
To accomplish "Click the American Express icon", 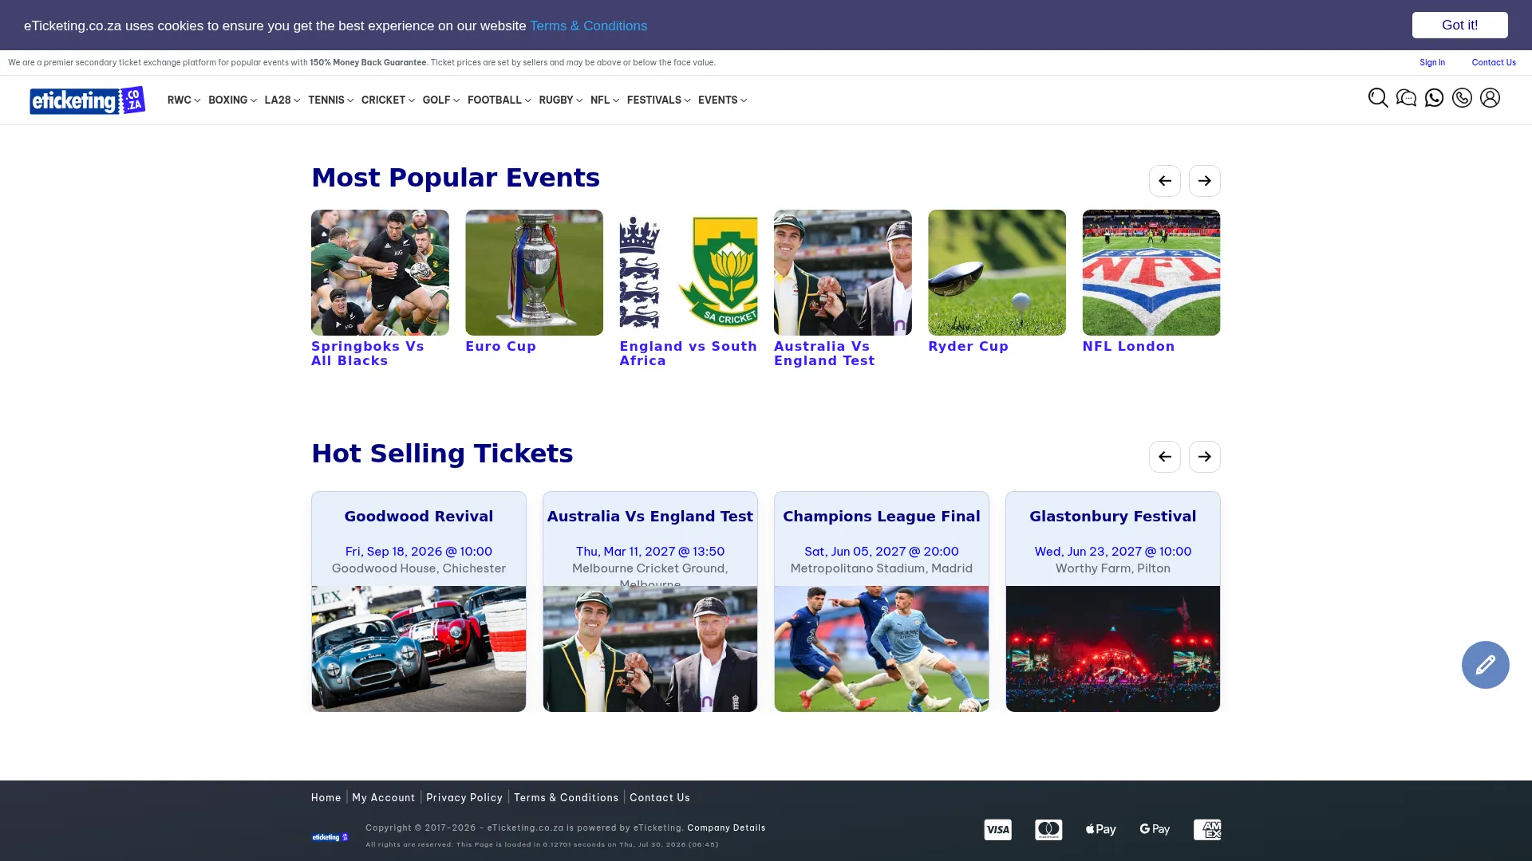I will pos(1207,830).
